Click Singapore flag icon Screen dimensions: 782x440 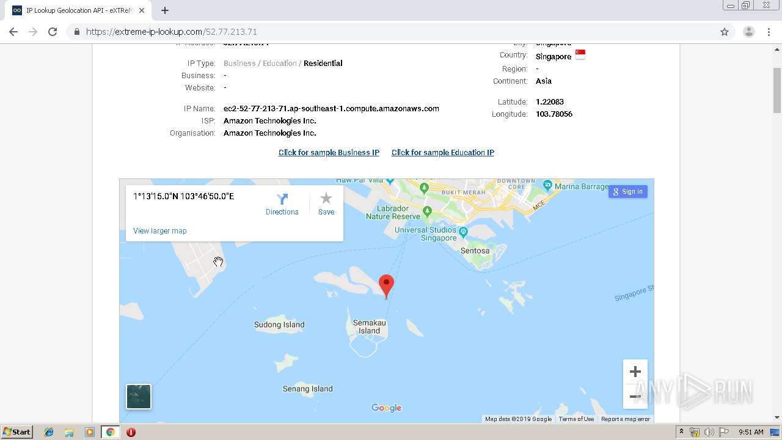point(580,55)
